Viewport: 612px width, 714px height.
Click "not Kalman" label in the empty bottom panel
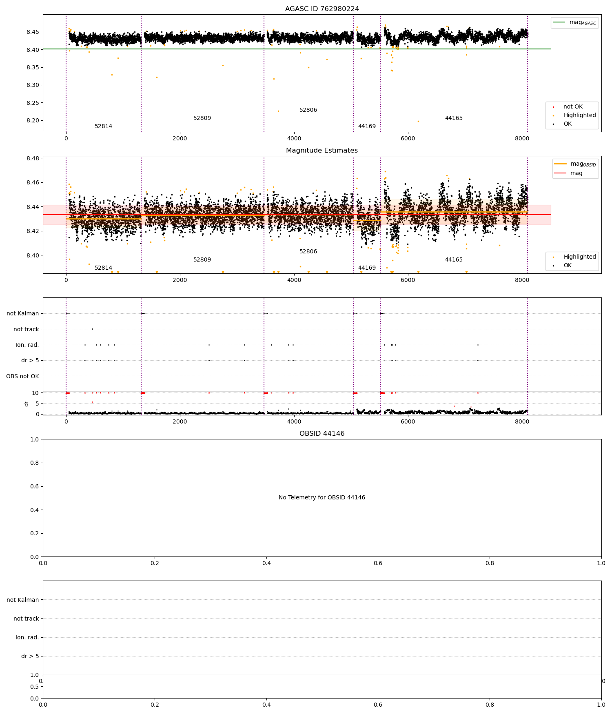tap(23, 600)
